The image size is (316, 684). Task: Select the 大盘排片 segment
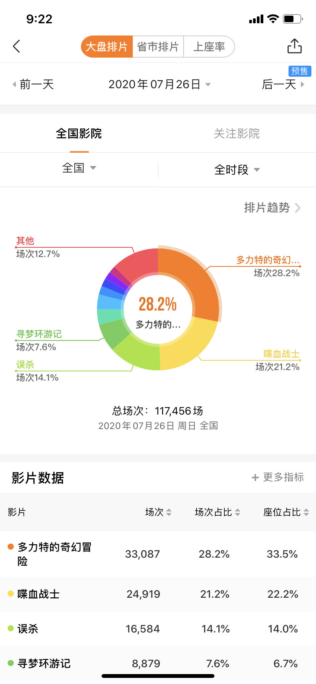106,47
